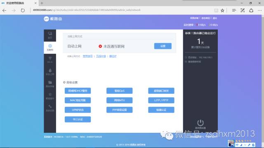
Task: Open the system settings wrench sidebar icon
Action: point(50,108)
